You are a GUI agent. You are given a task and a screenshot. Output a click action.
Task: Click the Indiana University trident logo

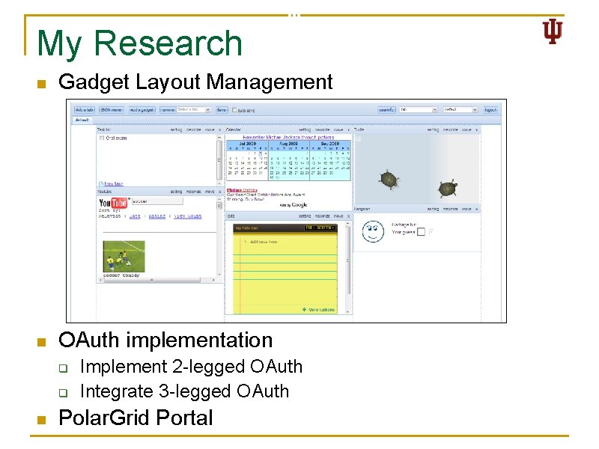(x=552, y=31)
